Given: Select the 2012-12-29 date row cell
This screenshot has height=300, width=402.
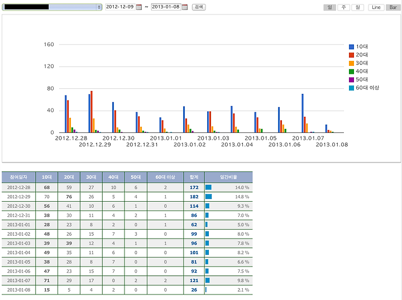Looking at the screenshot, I should [x=18, y=197].
